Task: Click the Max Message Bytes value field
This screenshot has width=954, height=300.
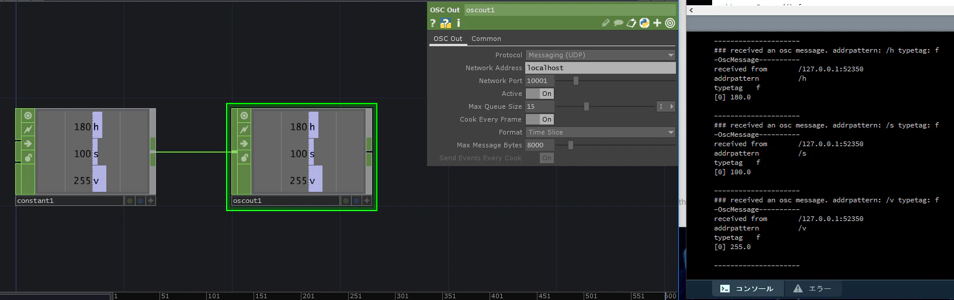Action: click(x=540, y=145)
